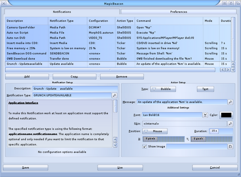The image size is (241, 177).
Task: Open the Notification Type lookup magnifier icon
Action: pos(114,95)
